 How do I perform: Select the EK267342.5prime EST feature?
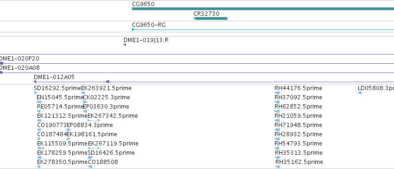(x=94, y=121)
